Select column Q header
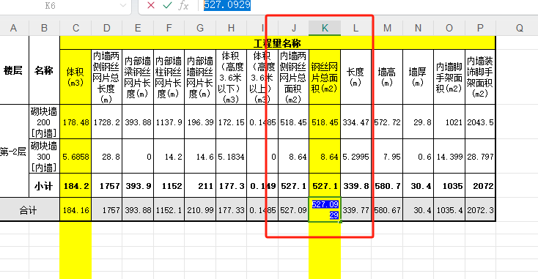The image size is (538, 279). pyautogui.click(x=519, y=28)
